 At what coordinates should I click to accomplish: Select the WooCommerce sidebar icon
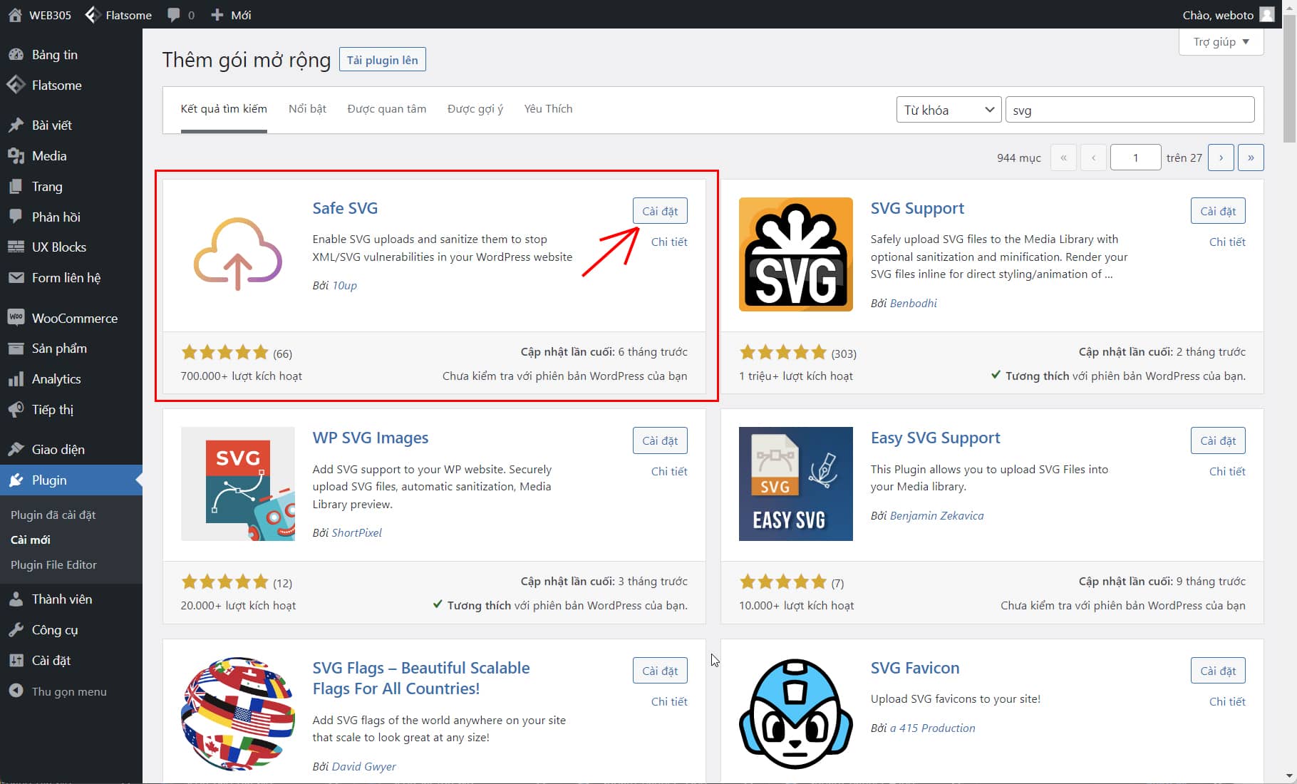[x=16, y=318]
